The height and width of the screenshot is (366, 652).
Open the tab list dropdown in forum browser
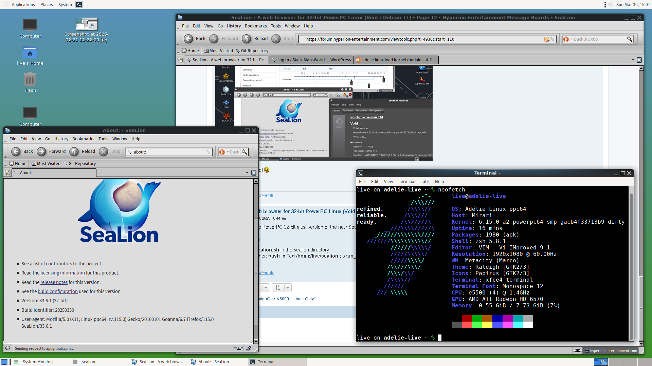[x=632, y=60]
